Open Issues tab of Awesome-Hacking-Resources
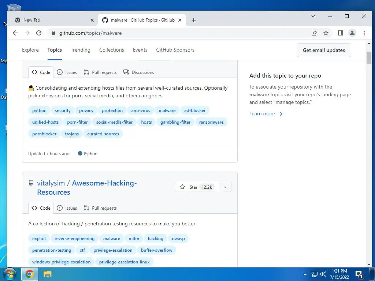This screenshot has height=281, width=375. point(67,208)
